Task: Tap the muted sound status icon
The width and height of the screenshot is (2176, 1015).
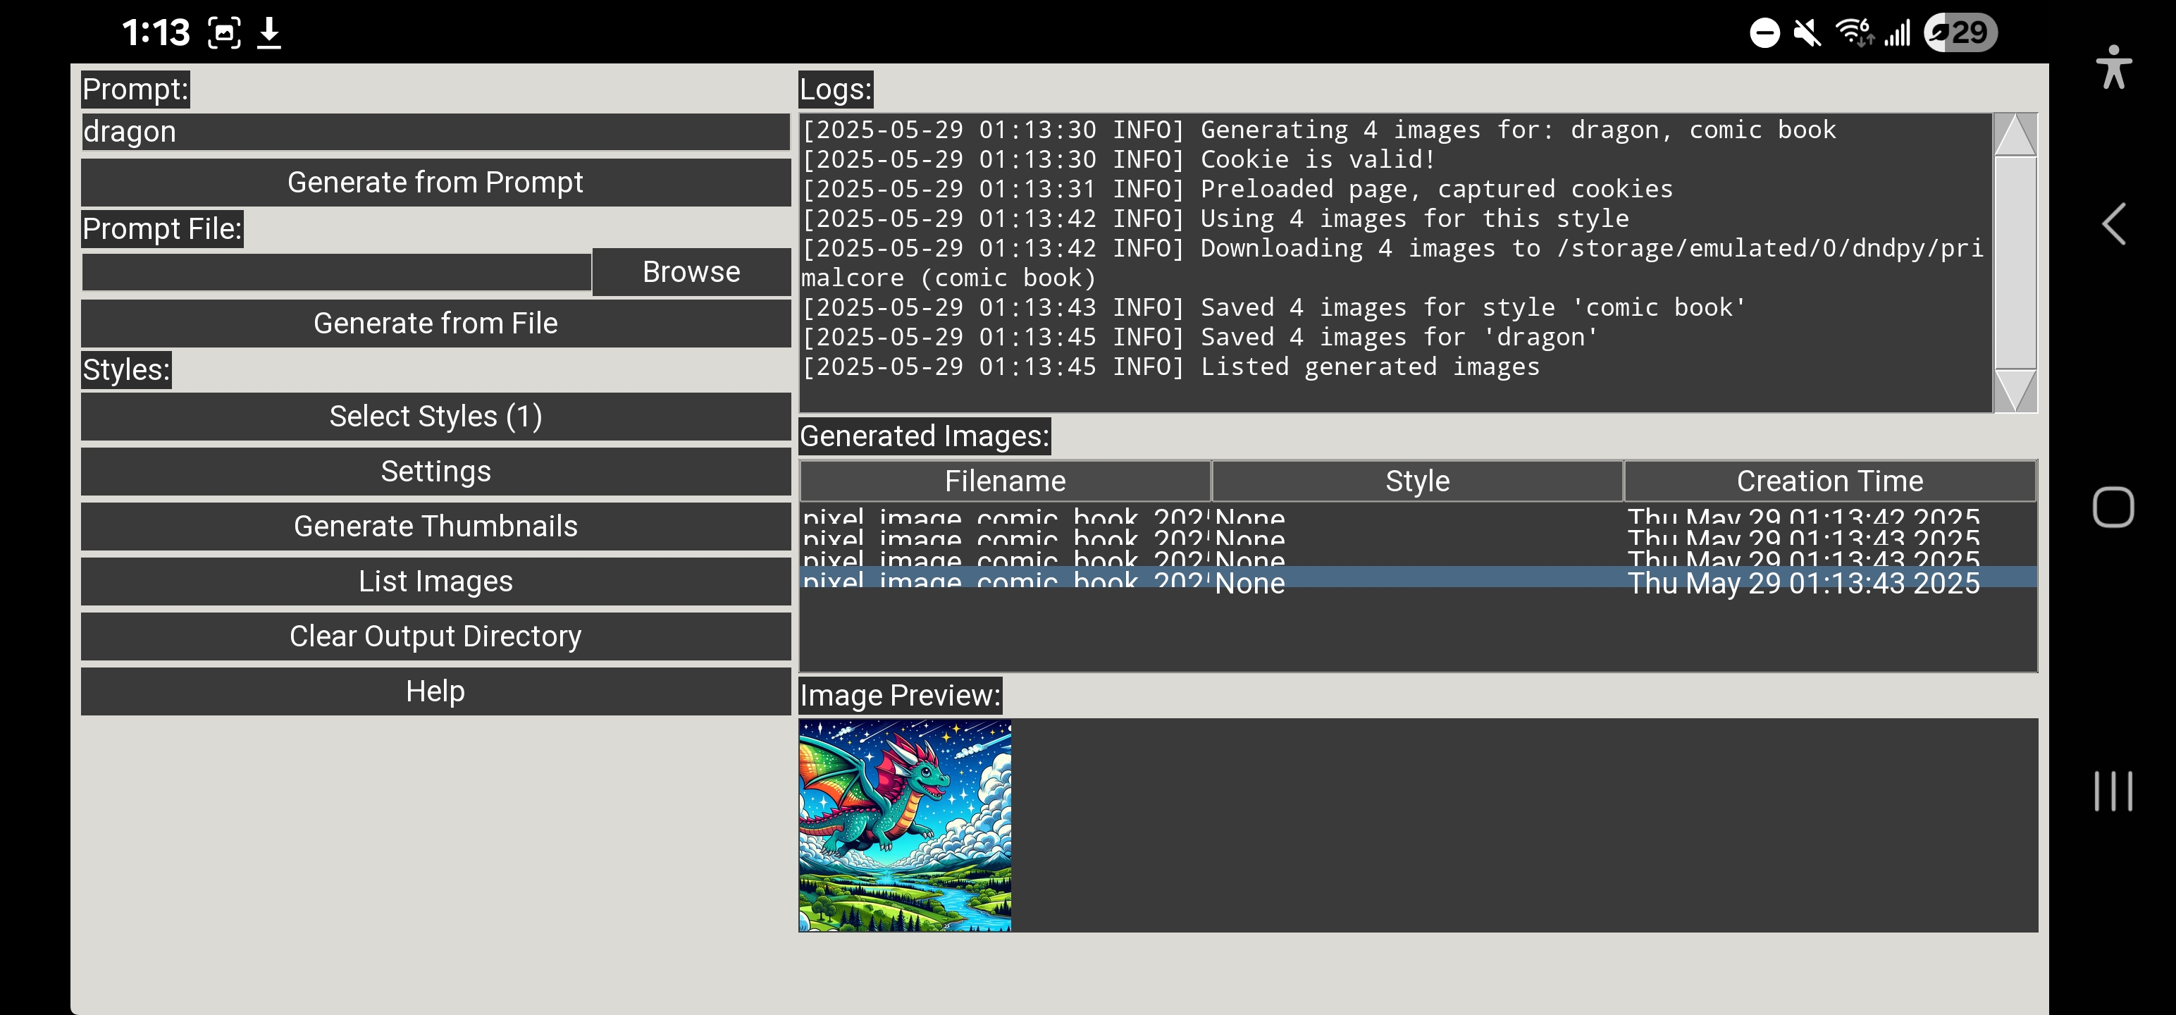Action: pyautogui.click(x=1807, y=33)
